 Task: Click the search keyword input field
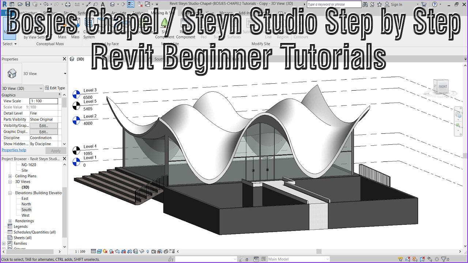click(x=334, y=4)
